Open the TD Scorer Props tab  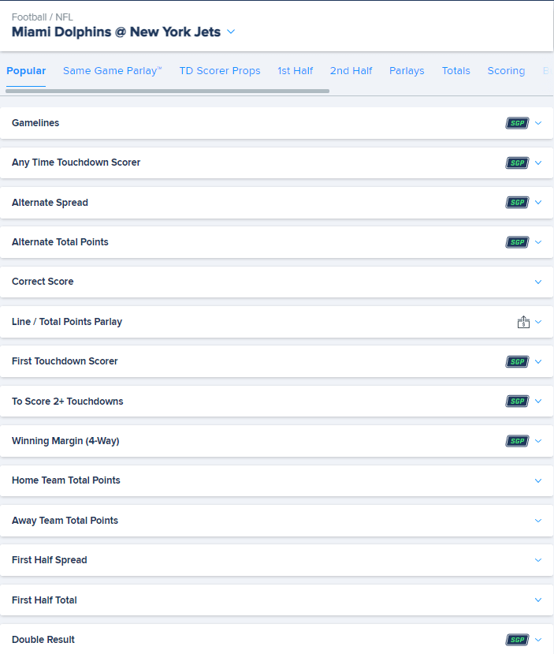point(220,71)
